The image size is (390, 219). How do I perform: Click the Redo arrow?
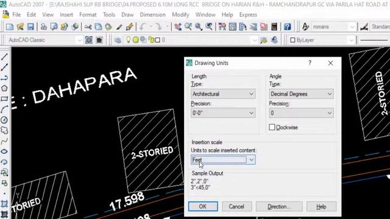(158, 27)
